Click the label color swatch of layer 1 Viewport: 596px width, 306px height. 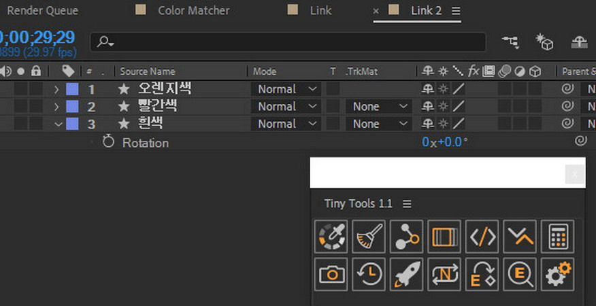[x=72, y=89]
